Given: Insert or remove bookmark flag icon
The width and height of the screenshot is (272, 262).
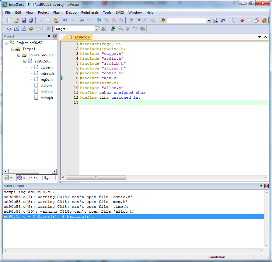Looking at the screenshot, I should point(99,20).
